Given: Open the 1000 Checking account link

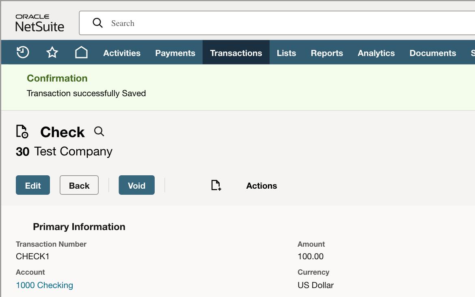Looking at the screenshot, I should click(45, 285).
